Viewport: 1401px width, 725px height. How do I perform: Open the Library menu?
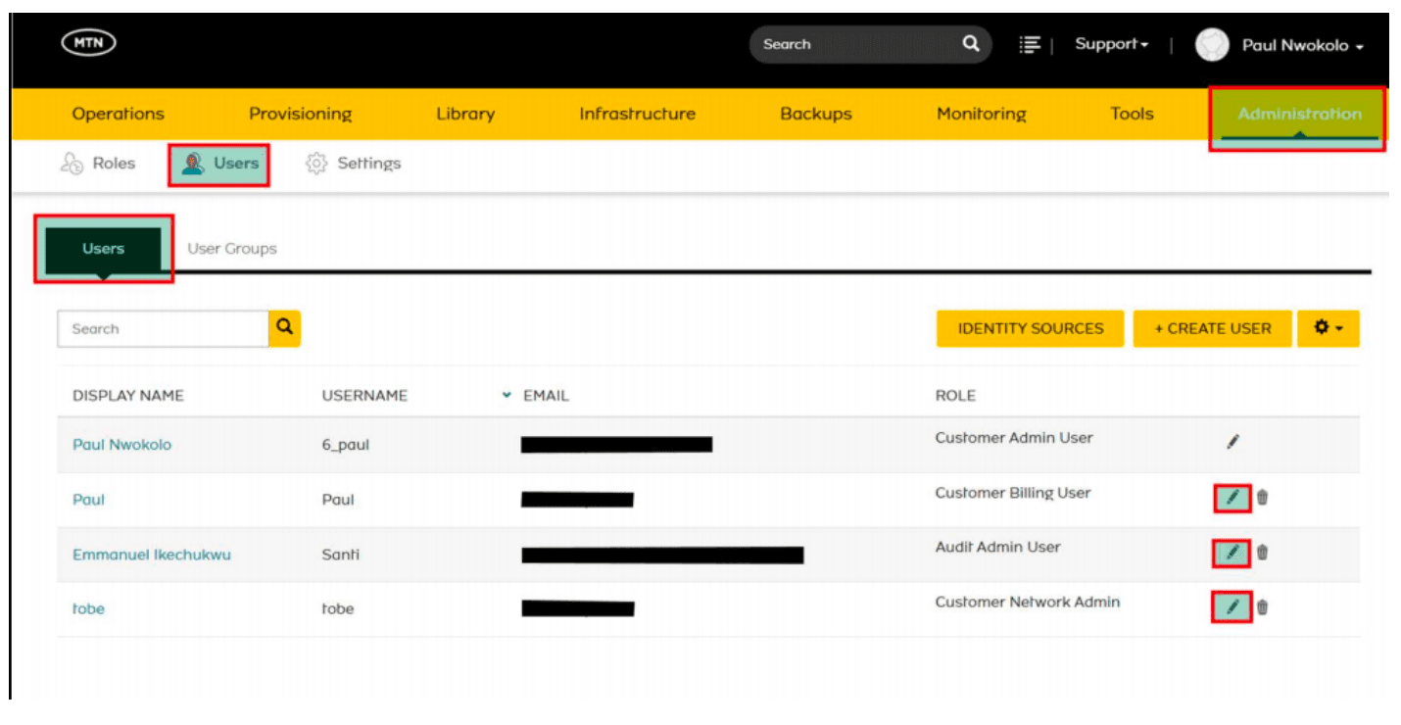click(465, 114)
